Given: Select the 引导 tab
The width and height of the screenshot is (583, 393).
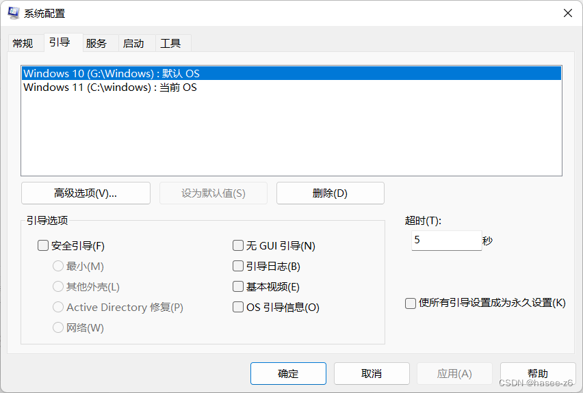Looking at the screenshot, I should pyautogui.click(x=60, y=42).
